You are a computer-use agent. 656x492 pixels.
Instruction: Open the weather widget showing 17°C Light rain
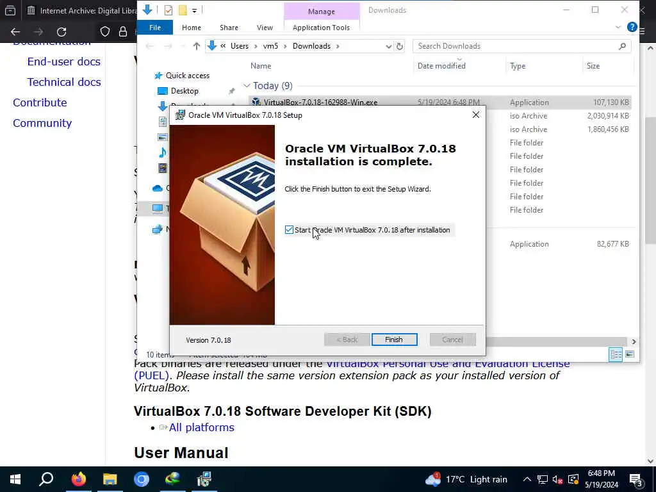(x=466, y=479)
